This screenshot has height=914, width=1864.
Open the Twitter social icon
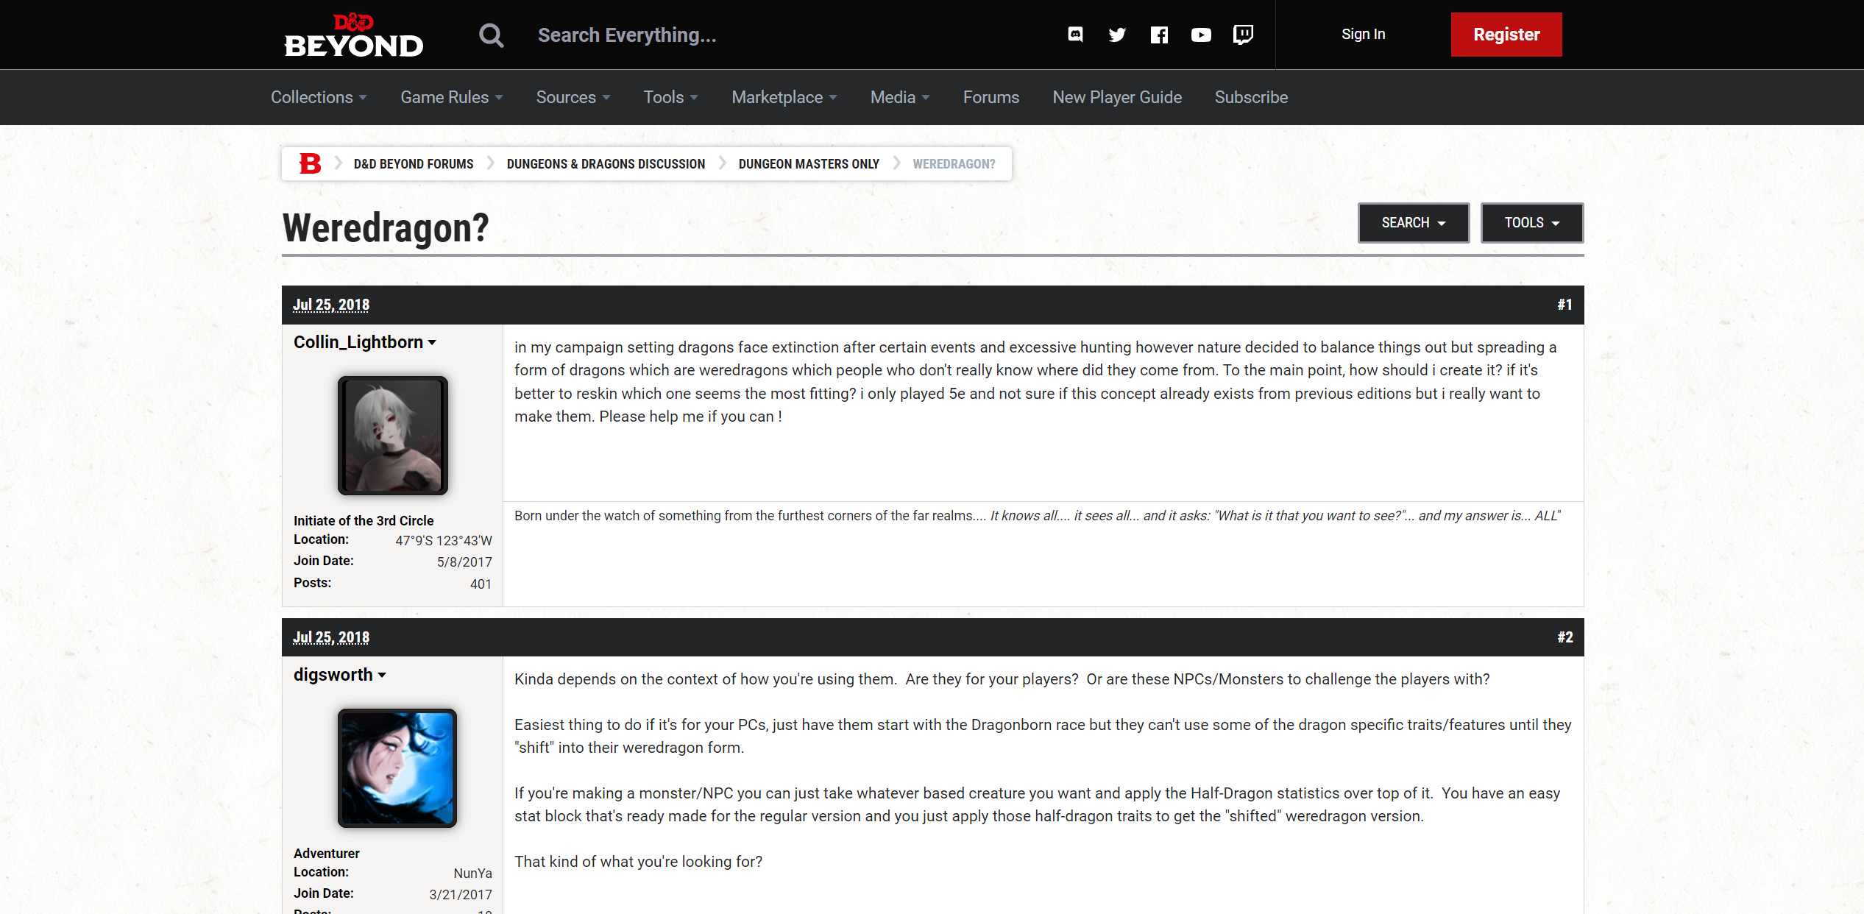click(x=1117, y=35)
